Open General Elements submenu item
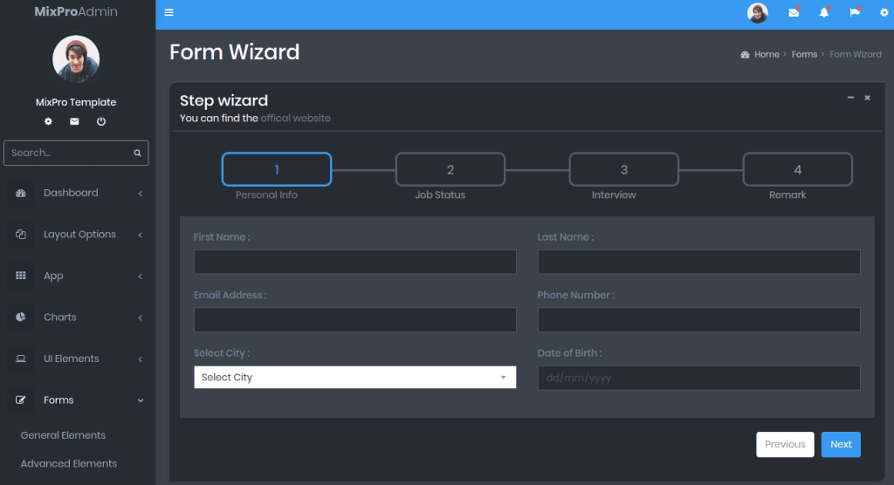Image resolution: width=894 pixels, height=485 pixels. [63, 435]
